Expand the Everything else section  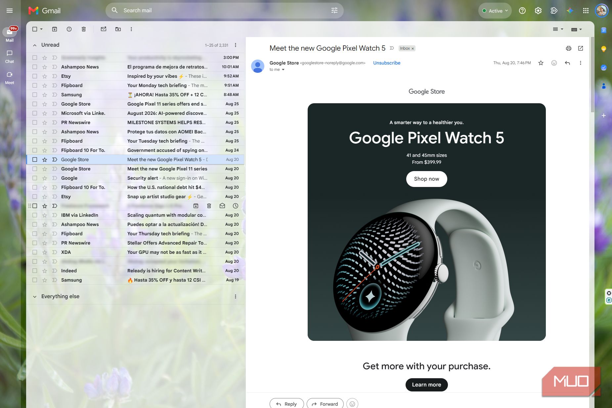[35, 296]
